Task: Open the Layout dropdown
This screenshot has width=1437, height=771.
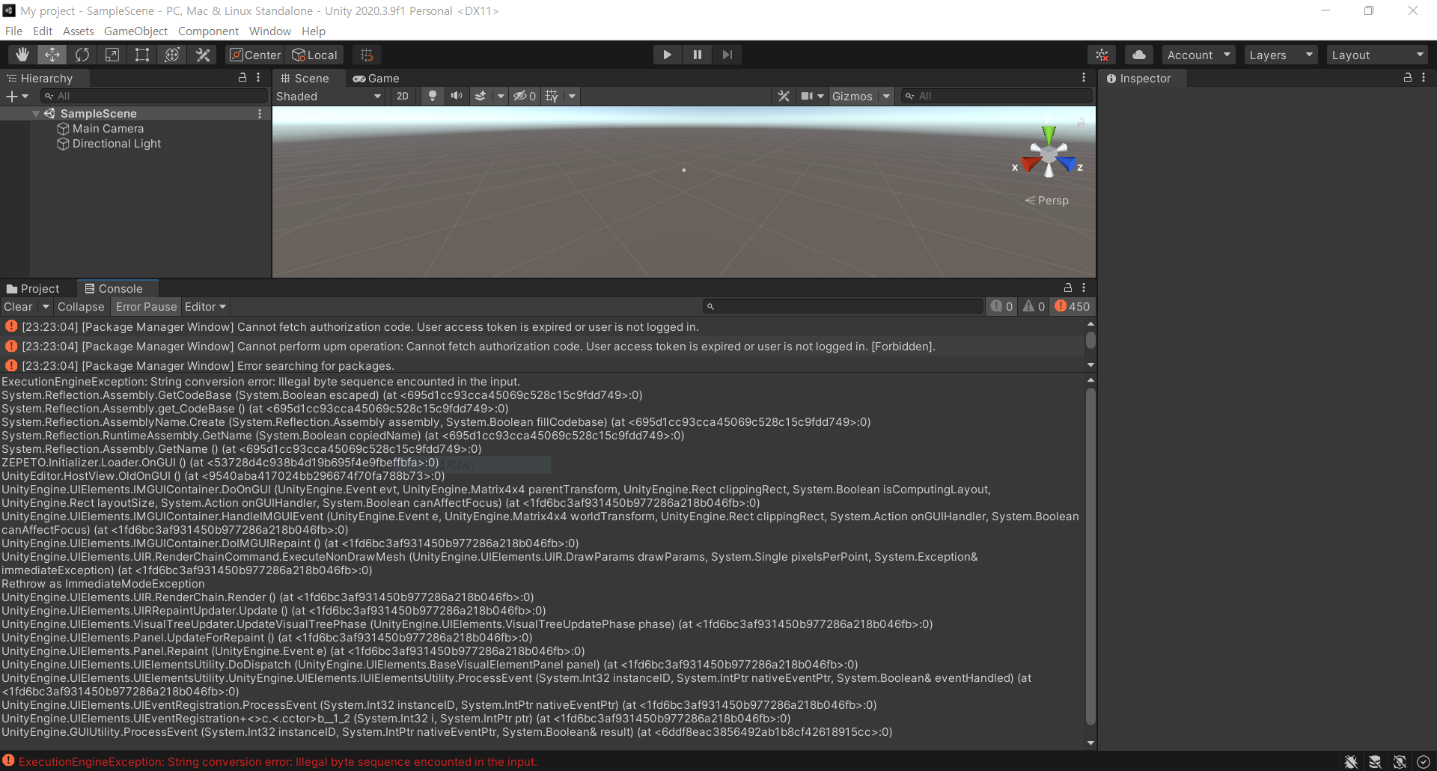Action: pos(1378,55)
